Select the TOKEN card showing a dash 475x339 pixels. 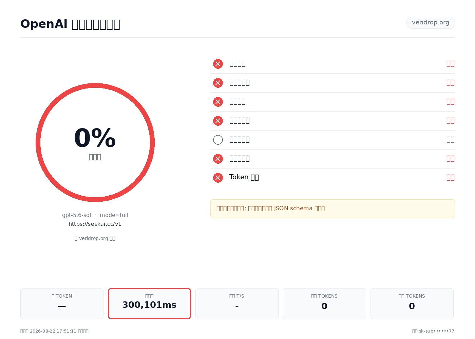point(62,303)
